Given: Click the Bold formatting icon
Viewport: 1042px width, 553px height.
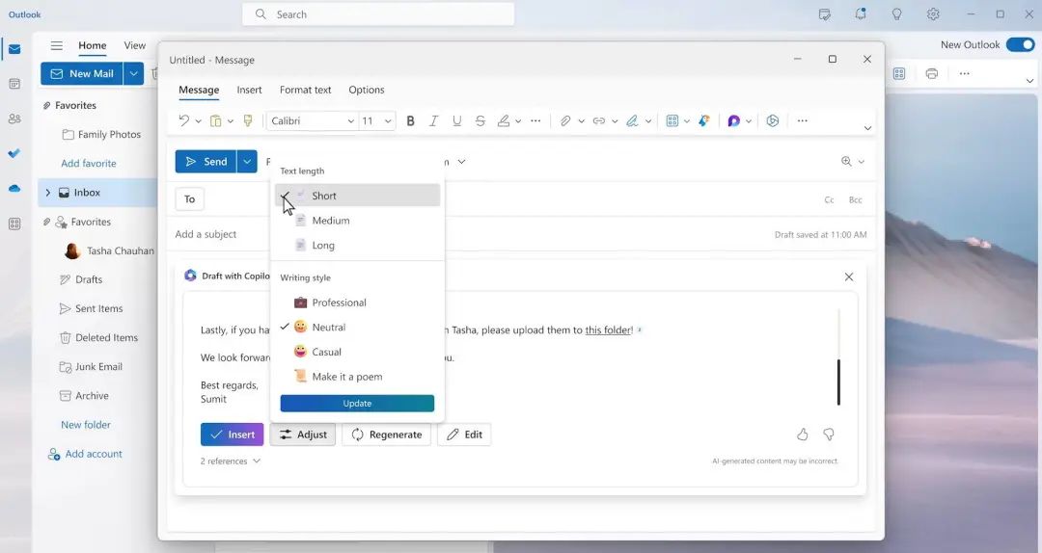Looking at the screenshot, I should coord(410,121).
